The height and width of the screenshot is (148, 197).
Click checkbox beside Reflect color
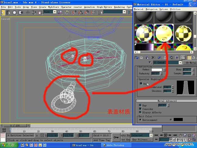coord(164,70)
